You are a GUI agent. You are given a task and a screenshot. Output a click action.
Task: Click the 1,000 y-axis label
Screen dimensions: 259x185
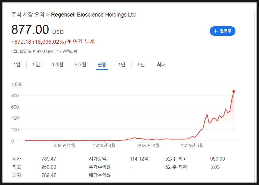pyautogui.click(x=17, y=84)
